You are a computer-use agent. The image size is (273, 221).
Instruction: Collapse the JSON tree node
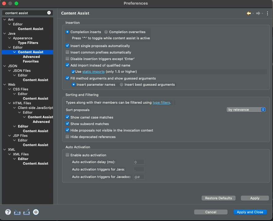tap(5, 66)
